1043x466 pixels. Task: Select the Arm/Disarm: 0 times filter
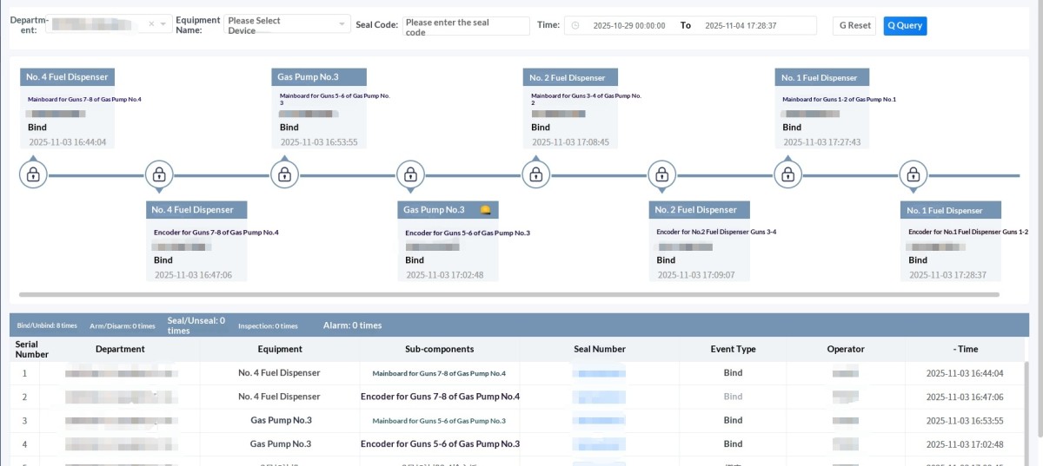point(123,326)
